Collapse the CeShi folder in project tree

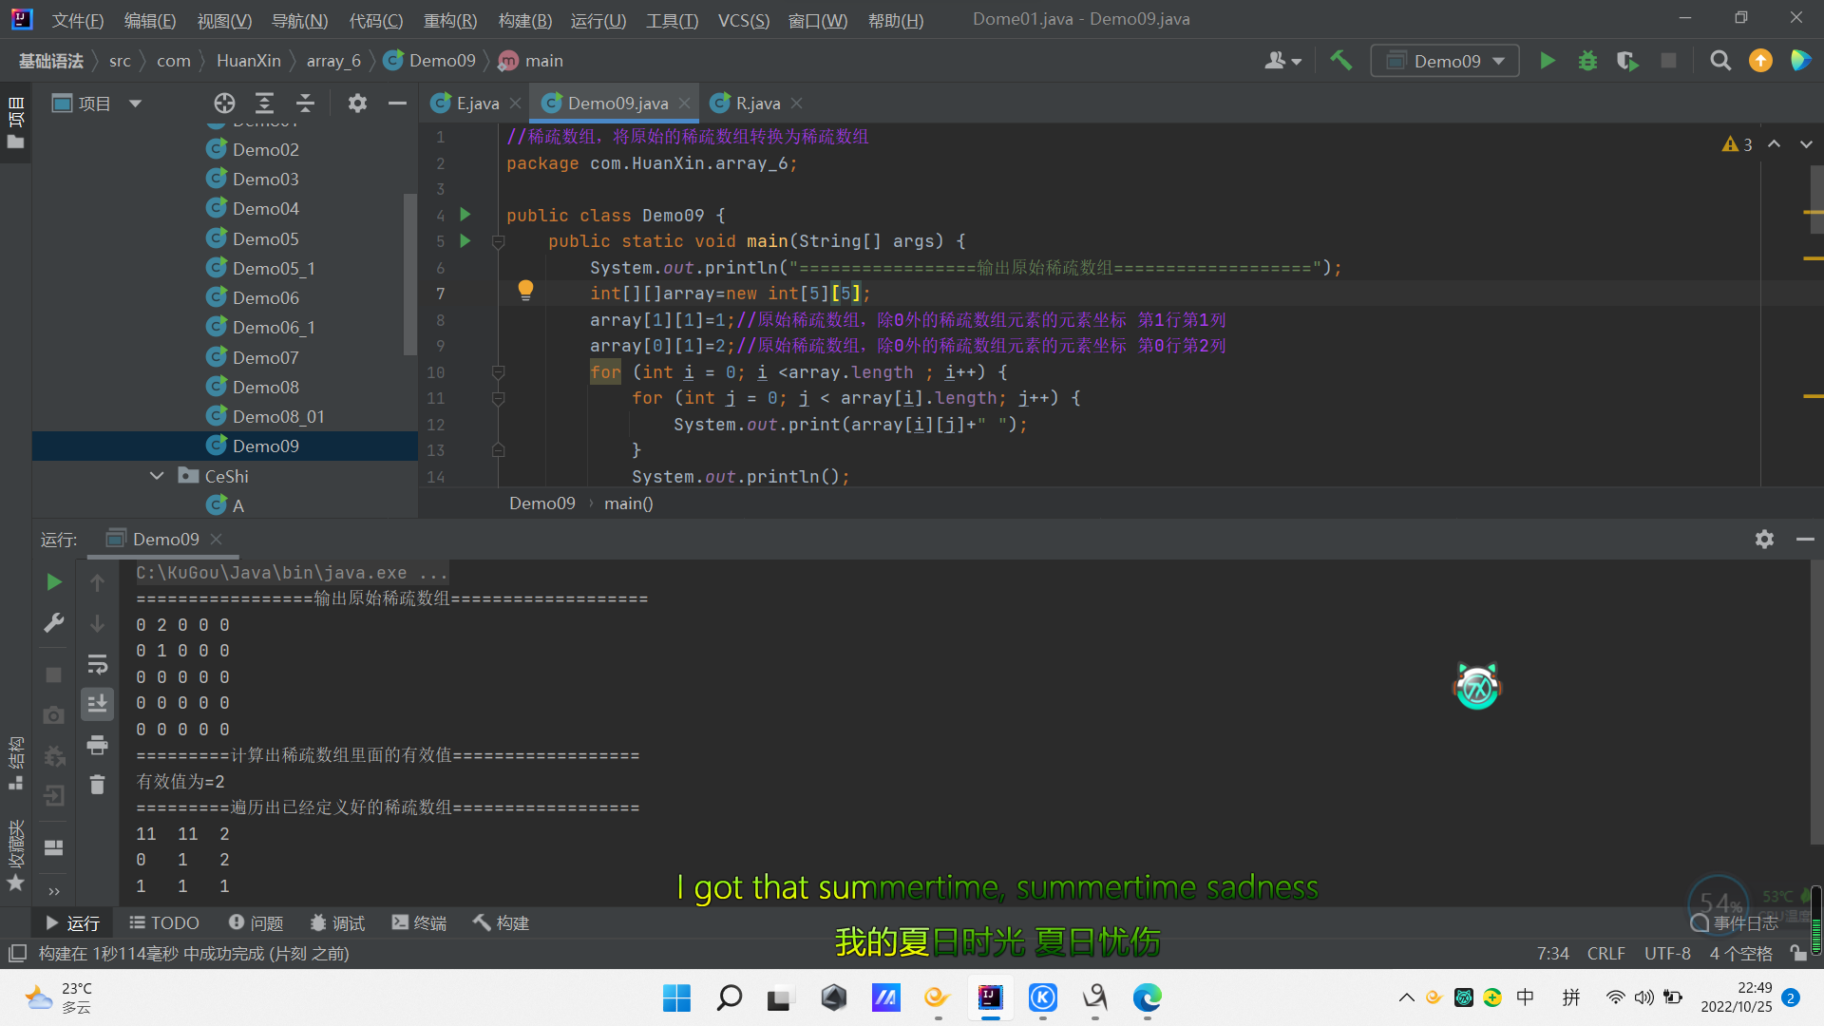[157, 476]
